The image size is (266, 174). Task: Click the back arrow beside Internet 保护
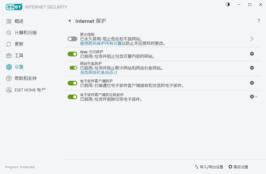(x=70, y=21)
